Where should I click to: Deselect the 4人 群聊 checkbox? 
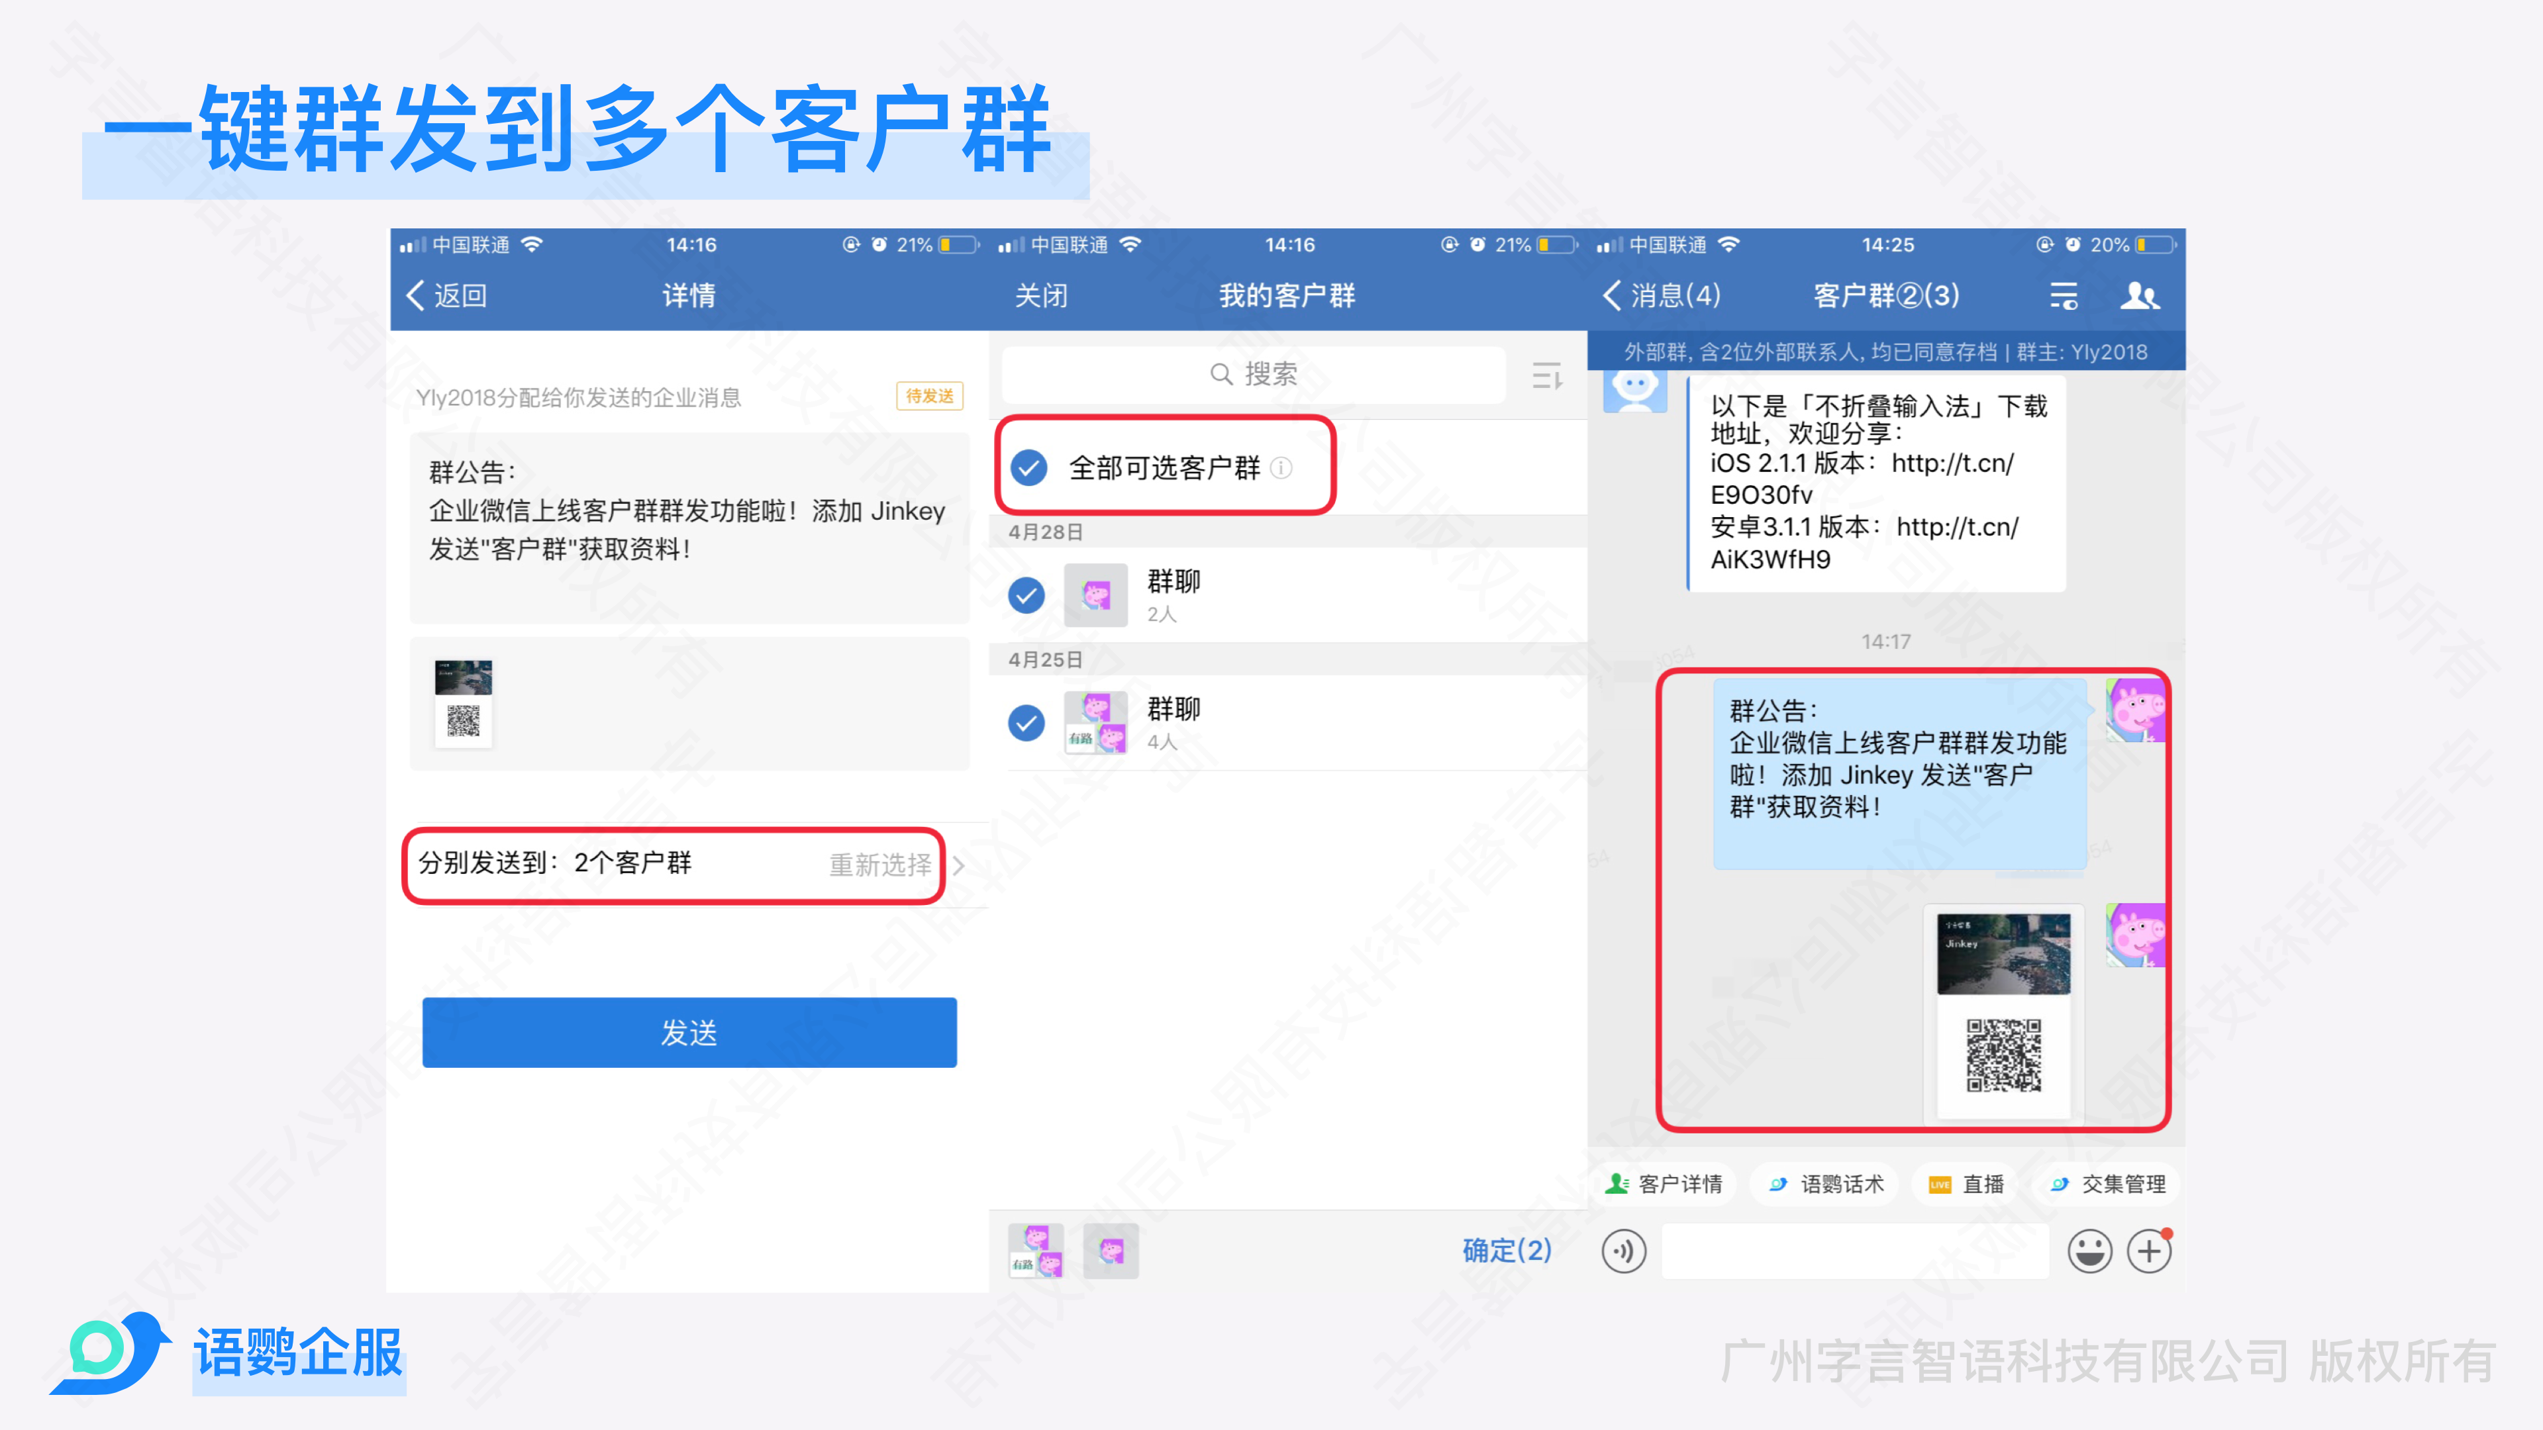1026,722
